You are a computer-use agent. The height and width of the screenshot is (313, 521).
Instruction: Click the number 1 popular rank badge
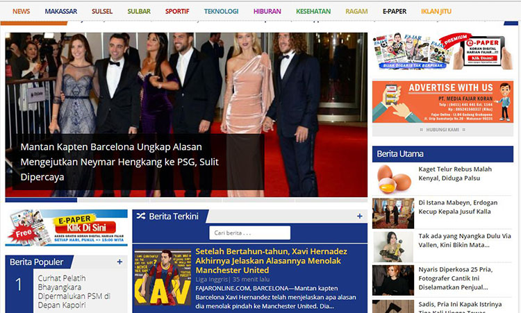pos(19,285)
